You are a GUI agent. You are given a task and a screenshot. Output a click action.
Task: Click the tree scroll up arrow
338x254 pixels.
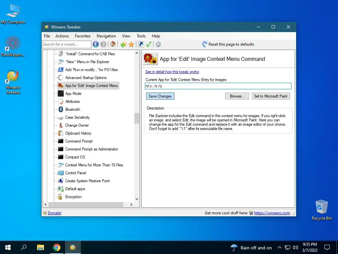click(x=137, y=53)
